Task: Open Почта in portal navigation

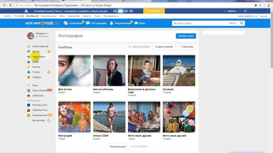Action: coord(17,16)
